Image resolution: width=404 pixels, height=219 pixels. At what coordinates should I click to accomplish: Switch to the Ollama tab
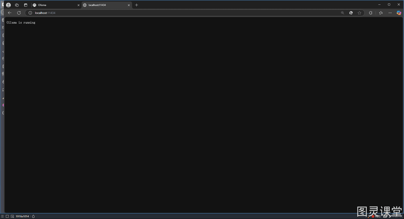[x=56, y=5]
